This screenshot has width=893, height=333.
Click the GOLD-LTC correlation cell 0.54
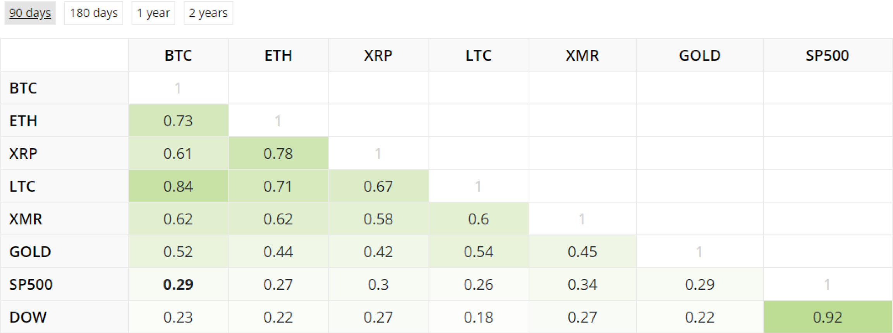click(x=478, y=252)
